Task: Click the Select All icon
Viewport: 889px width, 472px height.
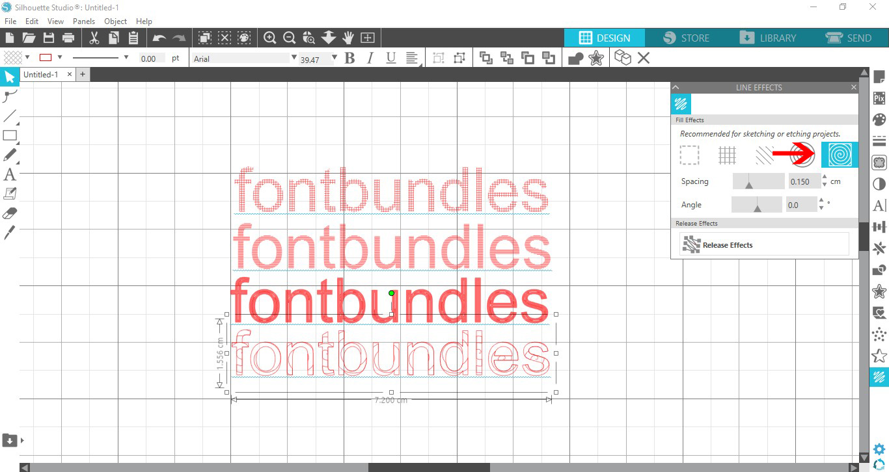Action: pyautogui.click(x=204, y=38)
